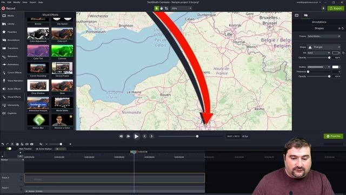Open the View menu

(25, 2)
